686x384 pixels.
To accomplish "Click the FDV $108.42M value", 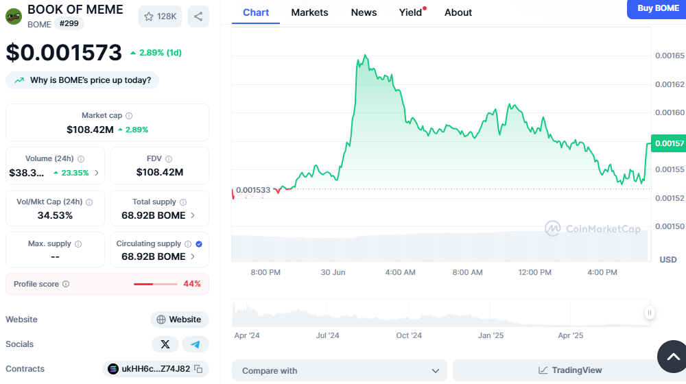I will (x=160, y=172).
